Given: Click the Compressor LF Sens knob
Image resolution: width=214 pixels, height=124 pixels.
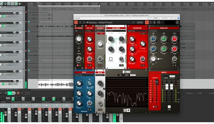Looking at the screenshot, I should 143,44.
